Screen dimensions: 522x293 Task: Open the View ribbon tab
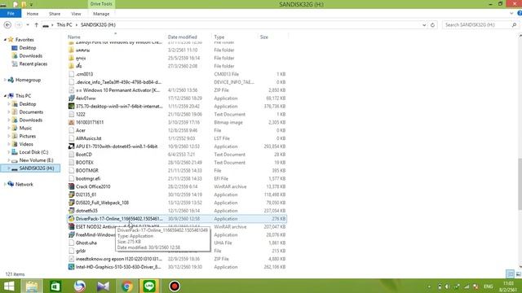coord(76,14)
